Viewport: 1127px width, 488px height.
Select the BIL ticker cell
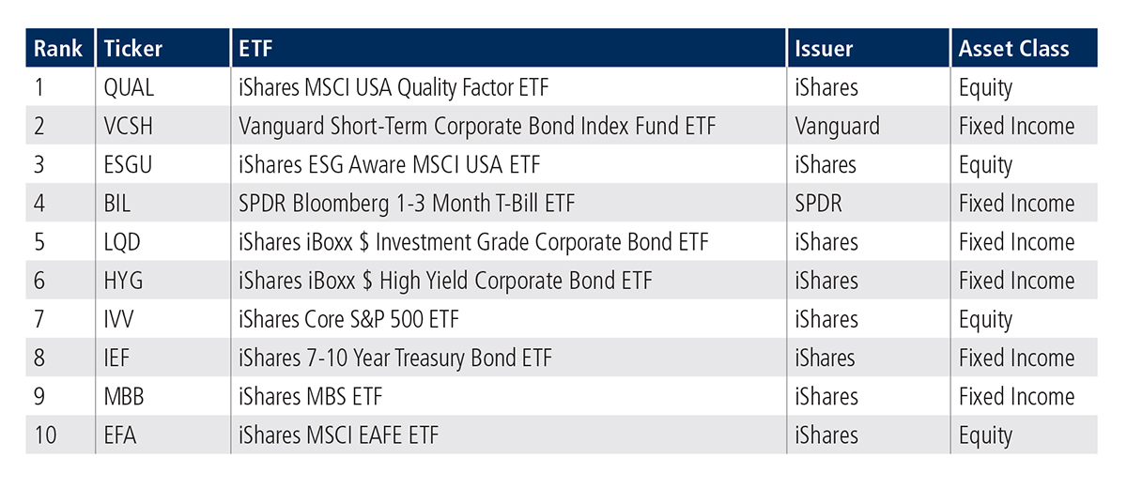121,204
